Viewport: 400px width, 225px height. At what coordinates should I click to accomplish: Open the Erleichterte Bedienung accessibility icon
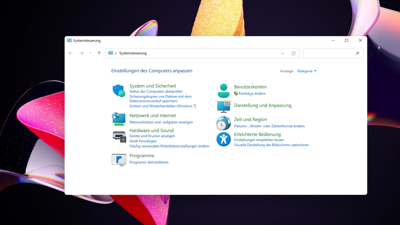223,139
